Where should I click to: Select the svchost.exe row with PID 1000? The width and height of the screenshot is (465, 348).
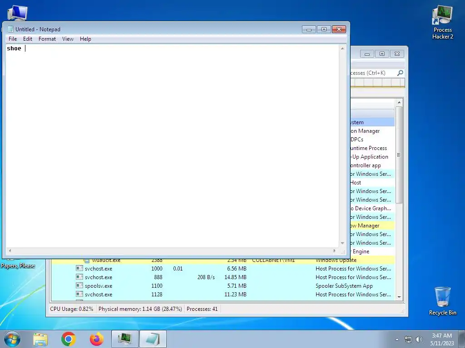(x=223, y=268)
